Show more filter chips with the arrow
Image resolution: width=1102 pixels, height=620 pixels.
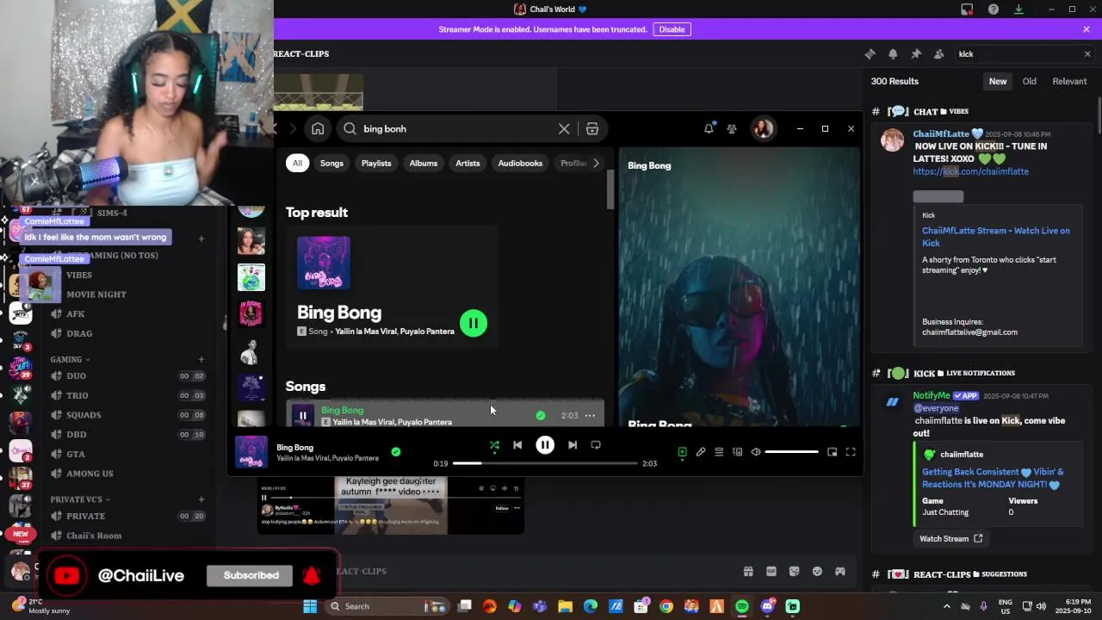[x=596, y=163]
